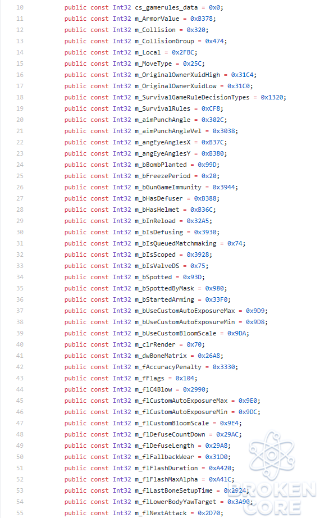Click the 0x2FBC value
This screenshot has width=320, height=518.
tap(183, 52)
